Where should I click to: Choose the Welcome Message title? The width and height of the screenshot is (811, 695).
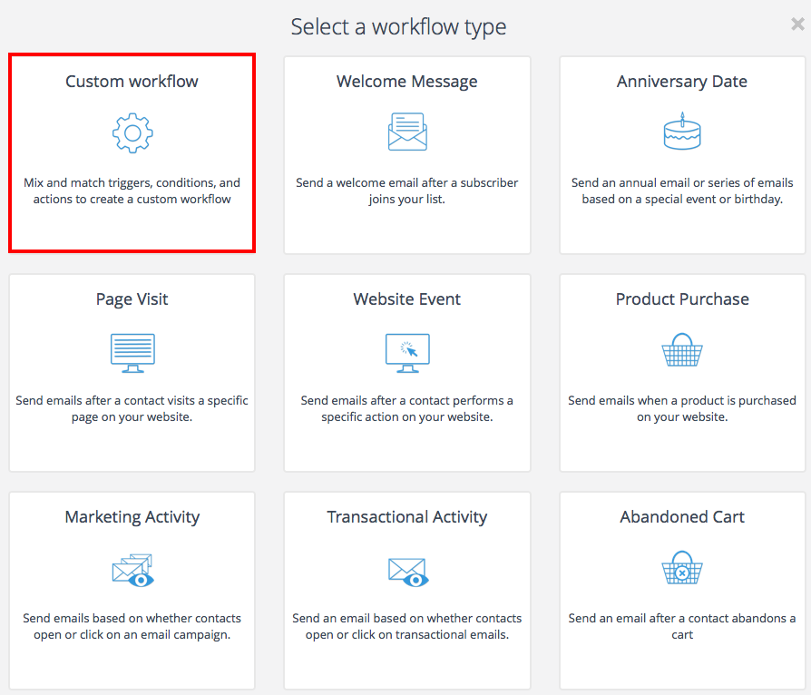pos(407,82)
